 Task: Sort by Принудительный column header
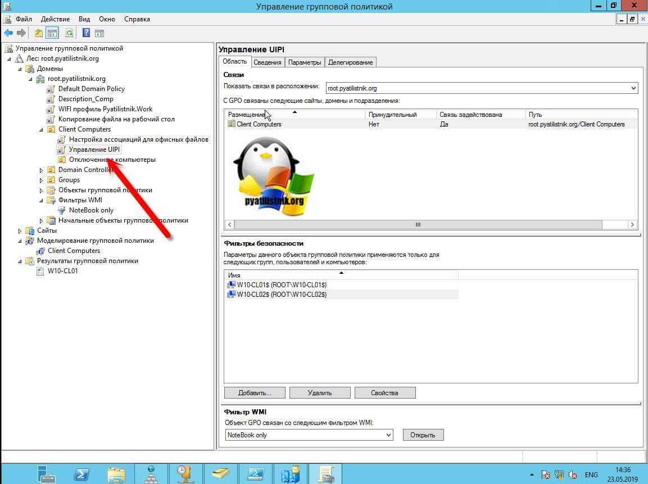pyautogui.click(x=401, y=115)
